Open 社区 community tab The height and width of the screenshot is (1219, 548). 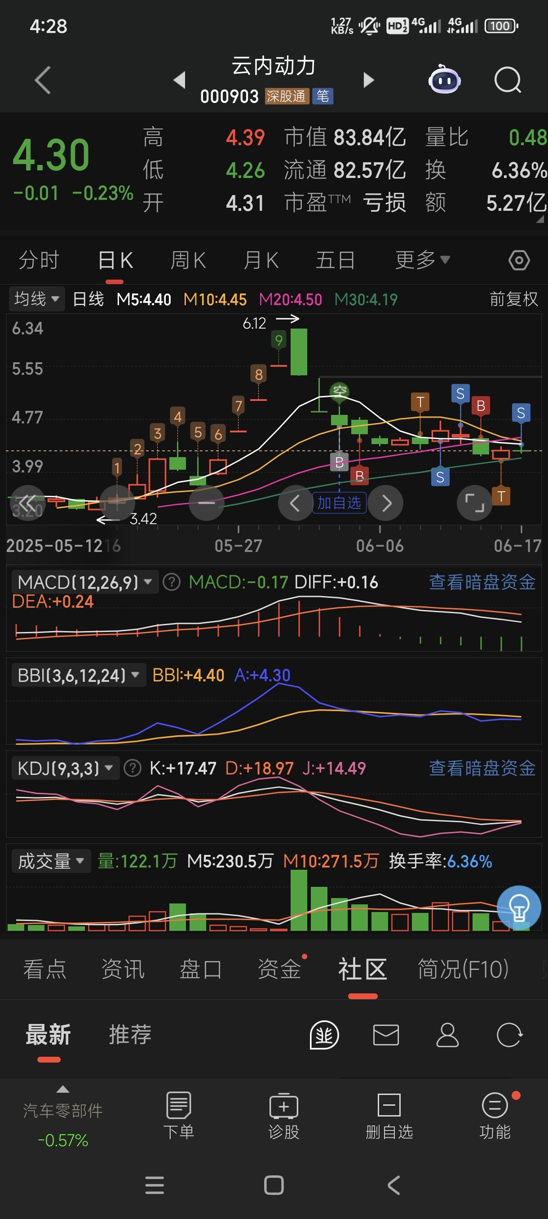362,969
